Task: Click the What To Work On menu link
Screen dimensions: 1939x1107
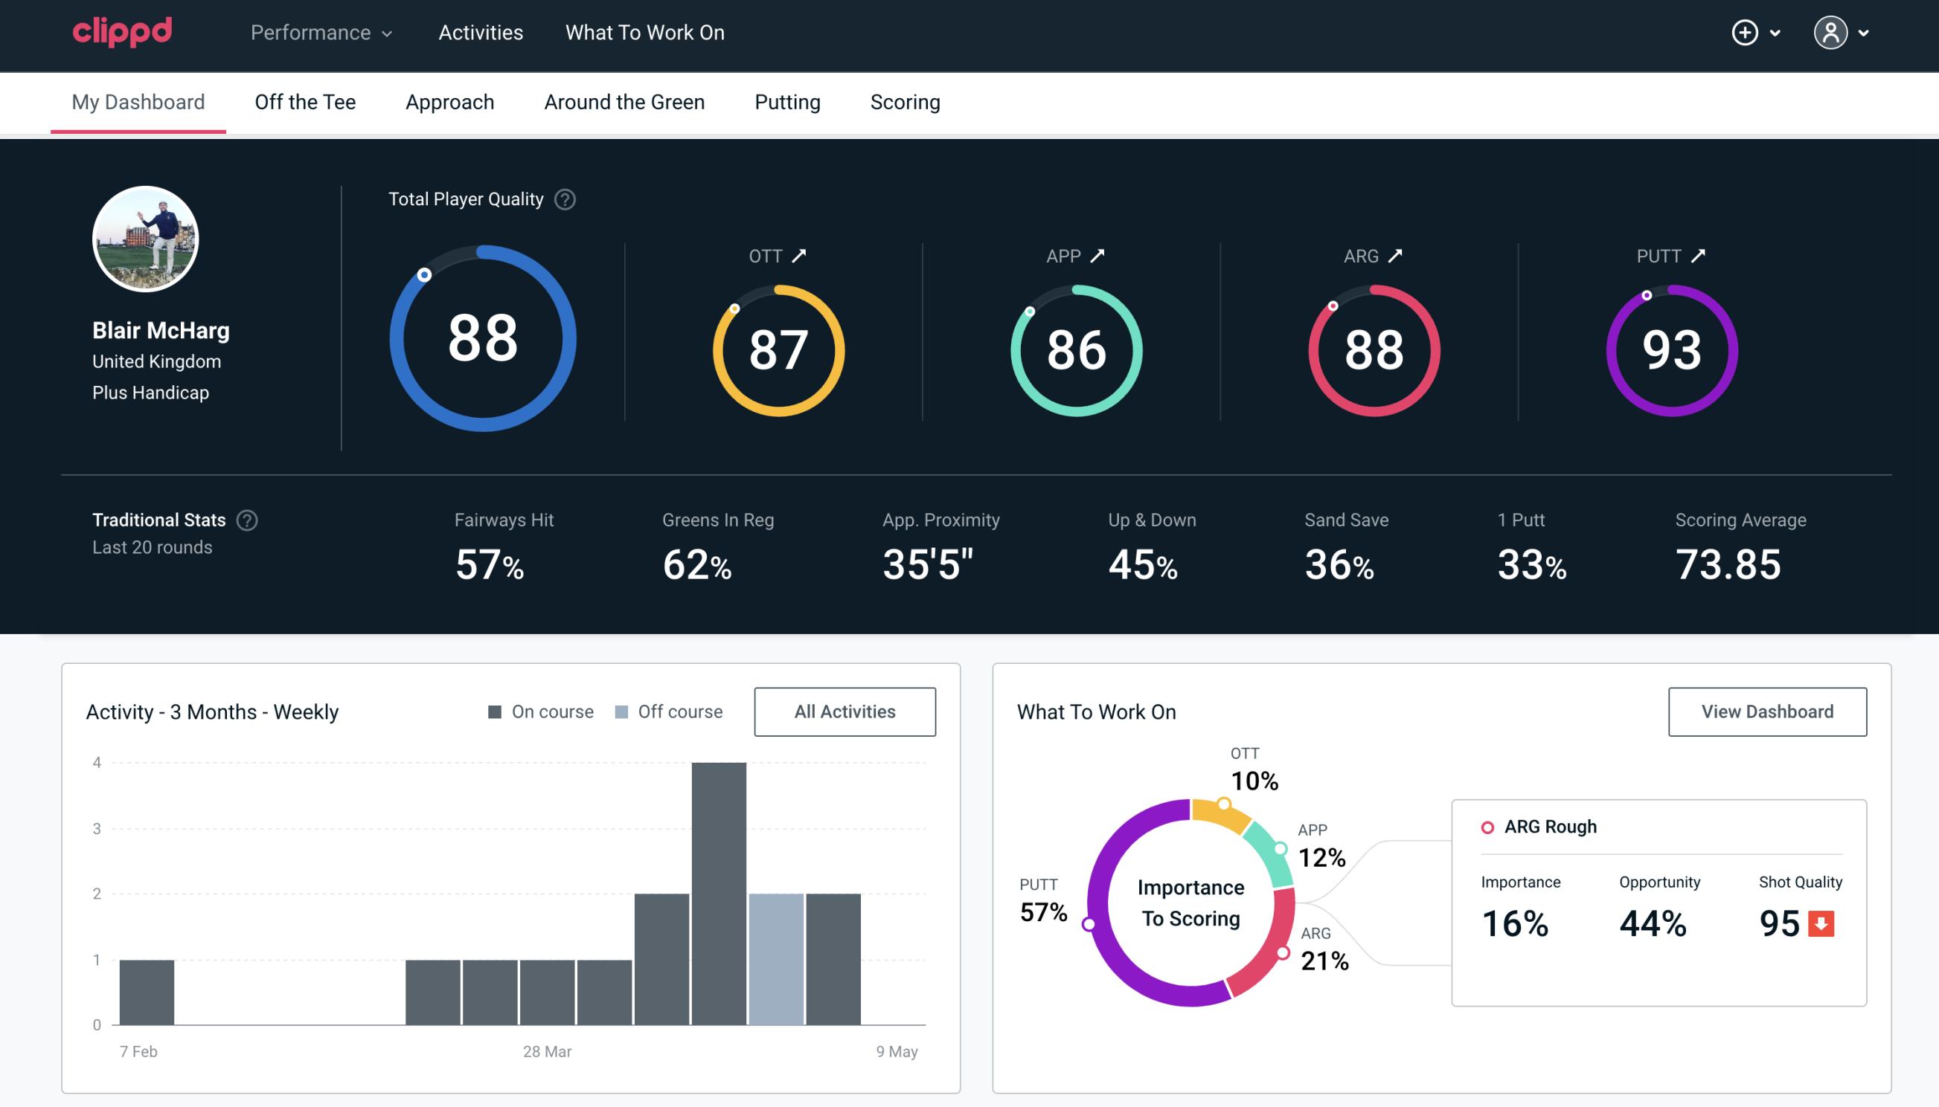Action: pos(644,33)
